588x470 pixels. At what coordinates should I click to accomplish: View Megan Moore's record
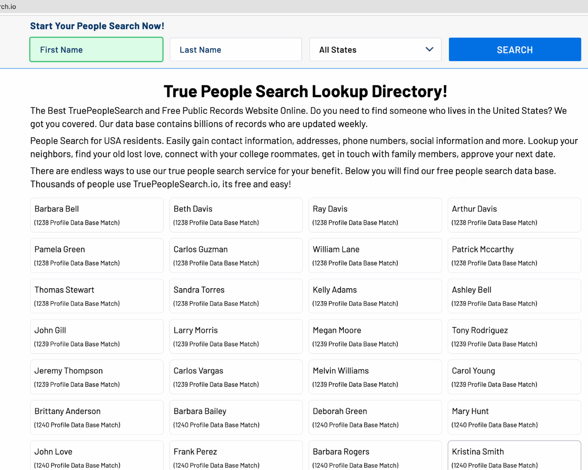pos(375,336)
